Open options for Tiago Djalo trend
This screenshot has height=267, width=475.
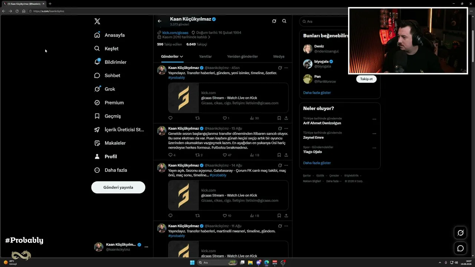pyautogui.click(x=374, y=148)
